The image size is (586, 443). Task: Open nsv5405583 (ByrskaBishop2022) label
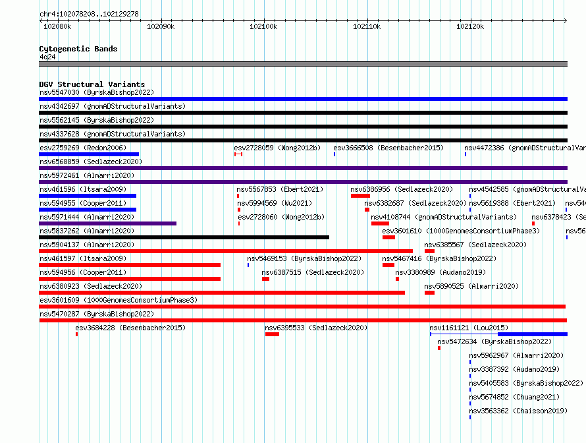tap(526, 383)
